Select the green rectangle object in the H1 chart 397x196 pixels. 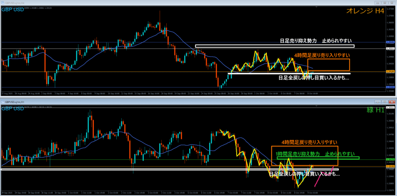318,158
